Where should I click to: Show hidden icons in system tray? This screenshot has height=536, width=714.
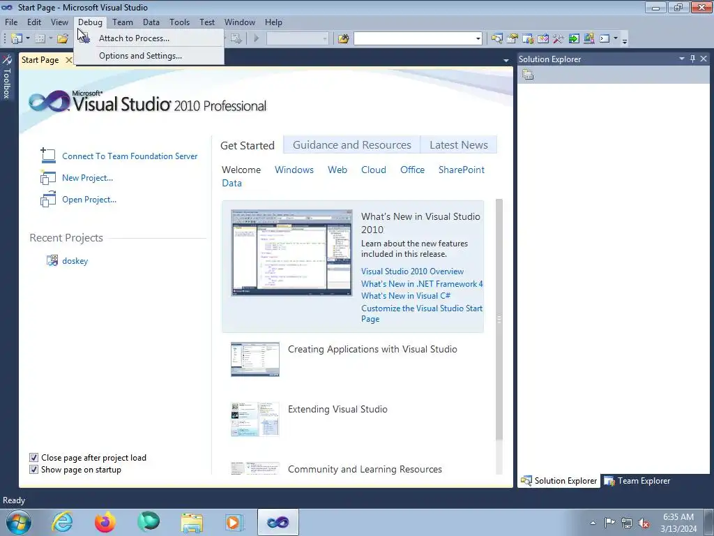(593, 523)
